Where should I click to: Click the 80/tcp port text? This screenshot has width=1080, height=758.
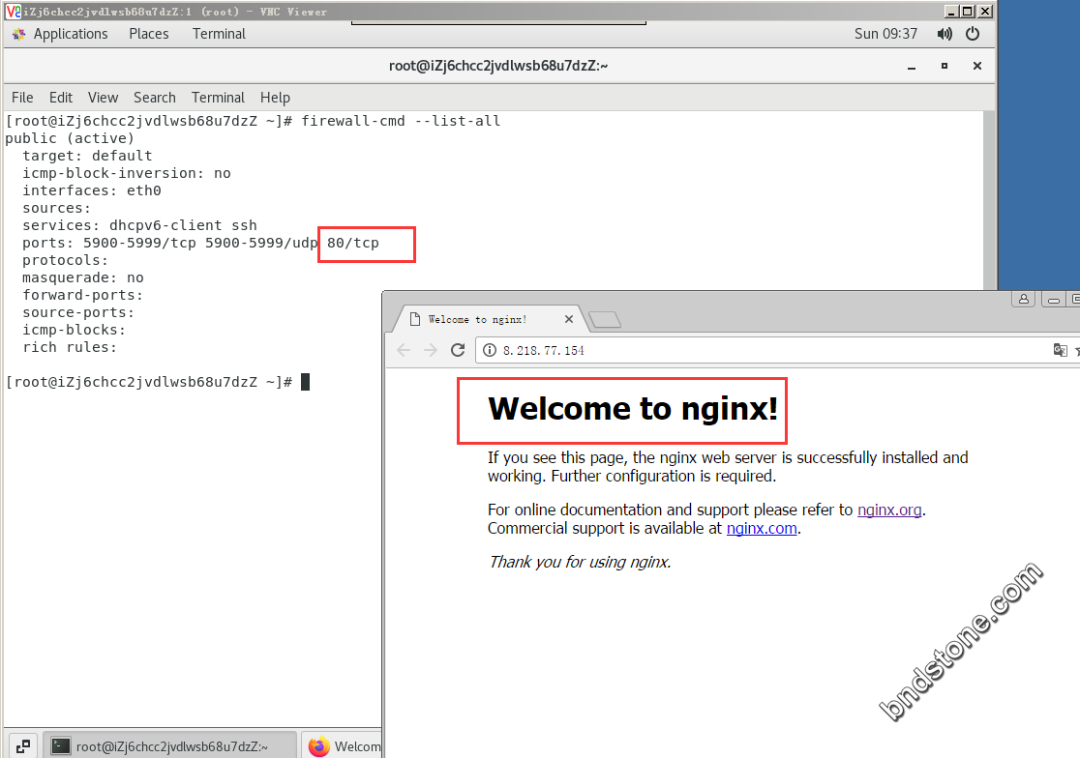(x=352, y=243)
